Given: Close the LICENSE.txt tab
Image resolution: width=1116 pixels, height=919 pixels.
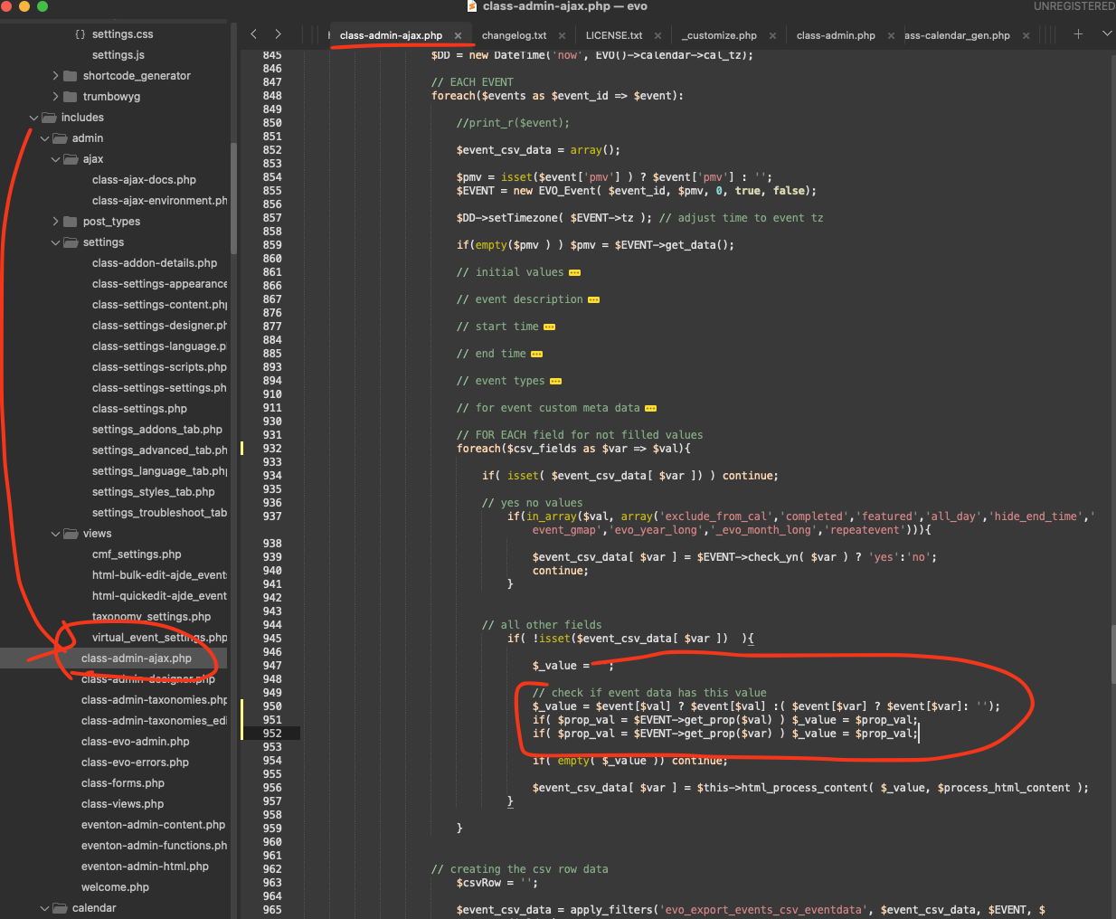Looking at the screenshot, I should [657, 36].
